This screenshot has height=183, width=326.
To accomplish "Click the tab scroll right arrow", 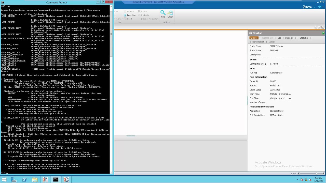I will [319, 27].
